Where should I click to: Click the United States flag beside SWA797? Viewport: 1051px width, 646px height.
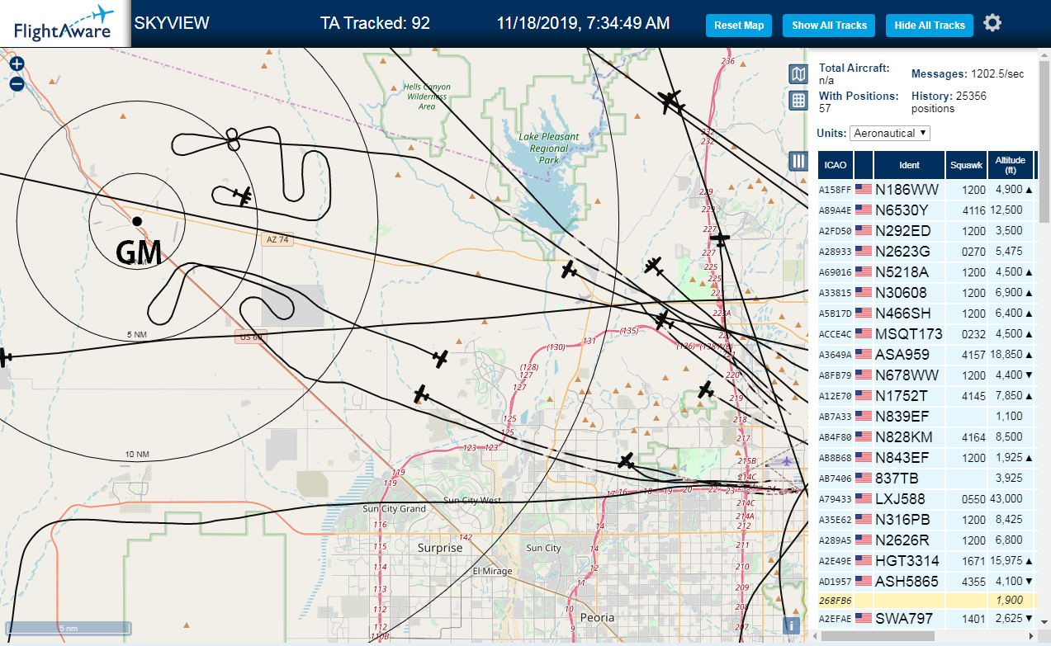coord(864,618)
